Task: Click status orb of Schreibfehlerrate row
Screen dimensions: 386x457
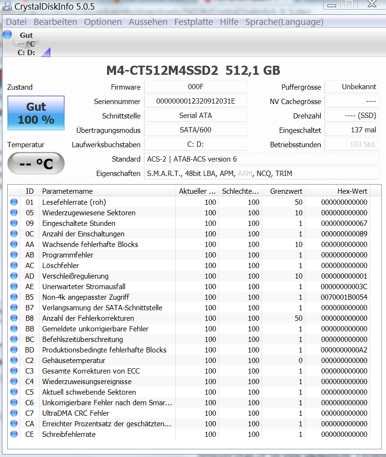Action: click(14, 434)
